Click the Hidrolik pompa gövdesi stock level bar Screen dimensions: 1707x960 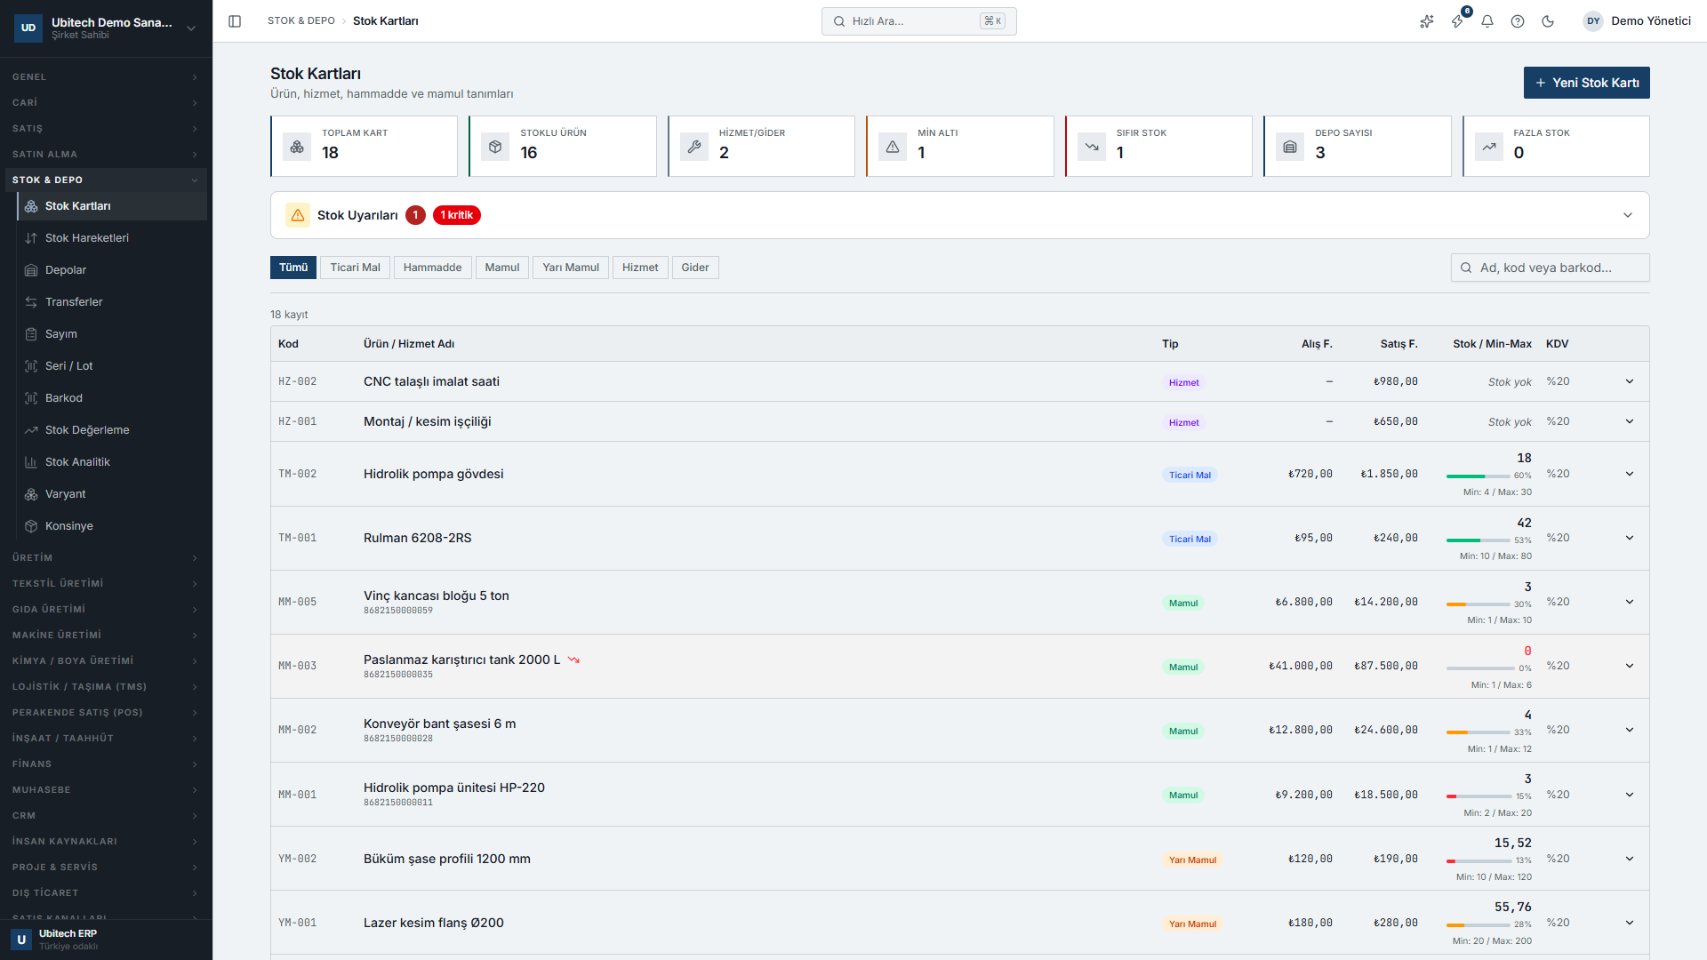[1478, 476]
